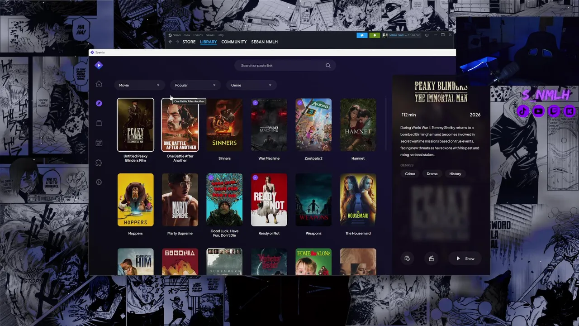Click Steam's back navigation arrow
Viewport: 579px width, 326px height.
(x=171, y=42)
